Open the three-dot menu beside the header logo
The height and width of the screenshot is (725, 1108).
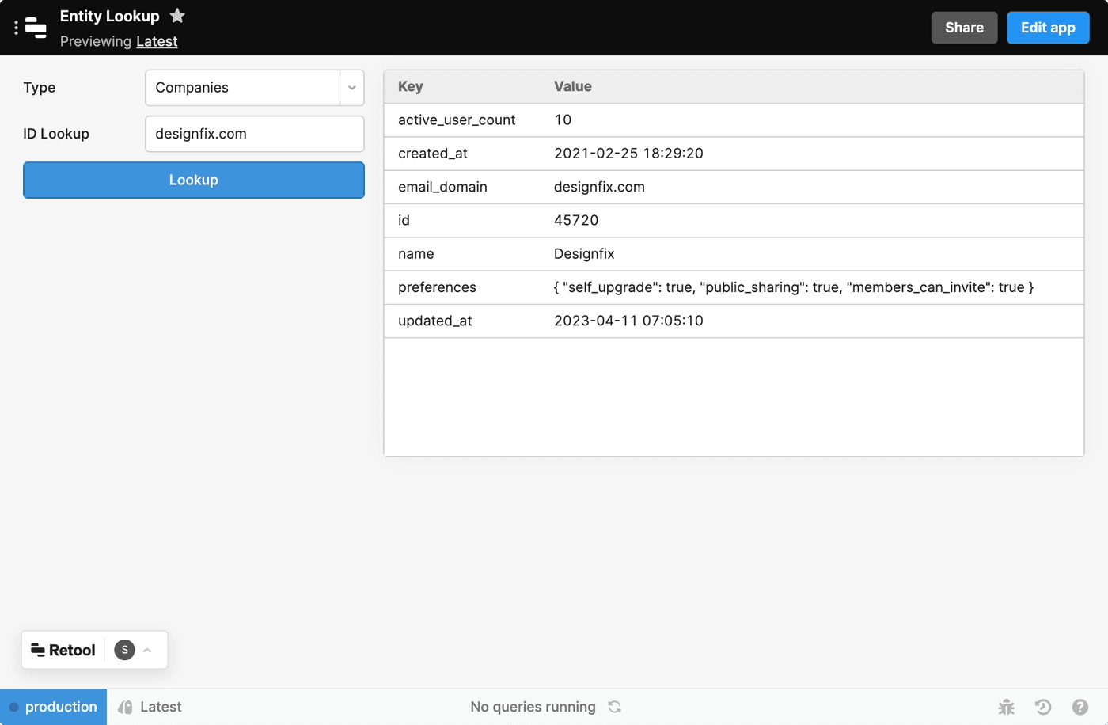point(16,28)
